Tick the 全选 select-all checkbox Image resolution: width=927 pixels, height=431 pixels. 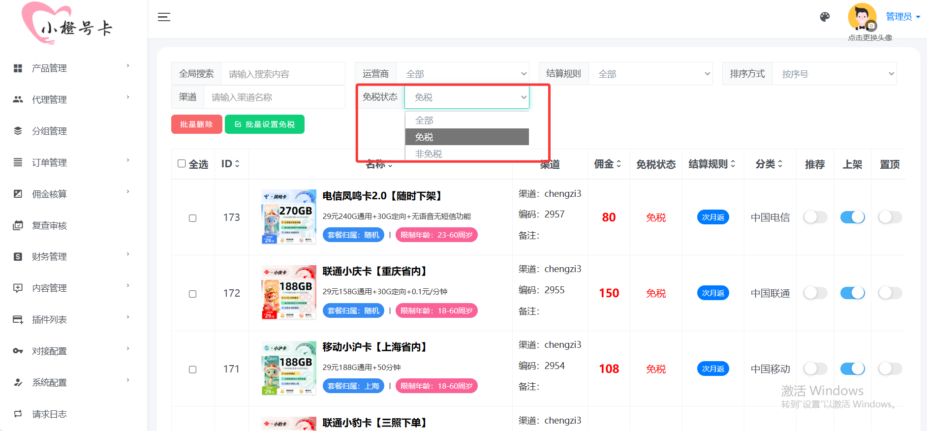pos(182,163)
